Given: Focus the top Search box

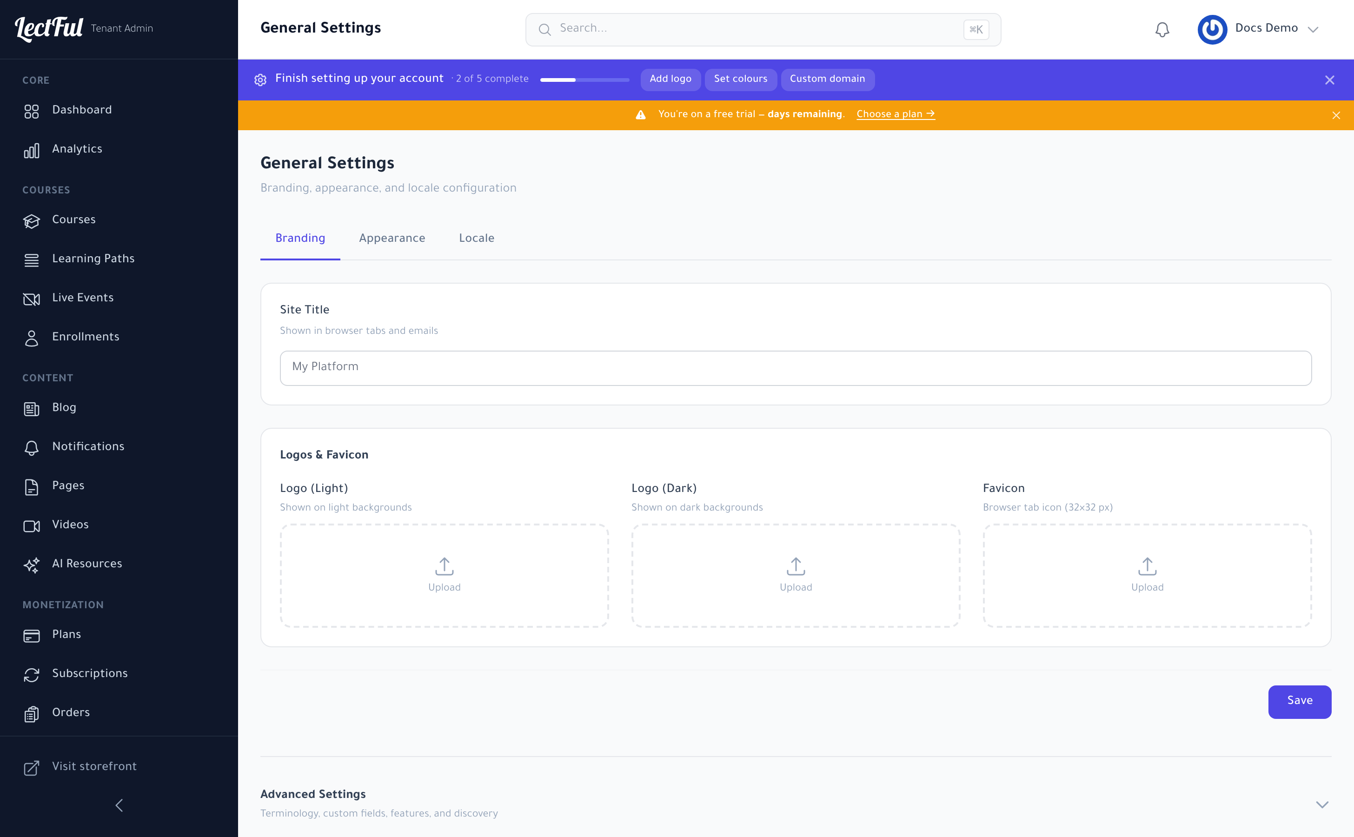Looking at the screenshot, I should 763,29.
